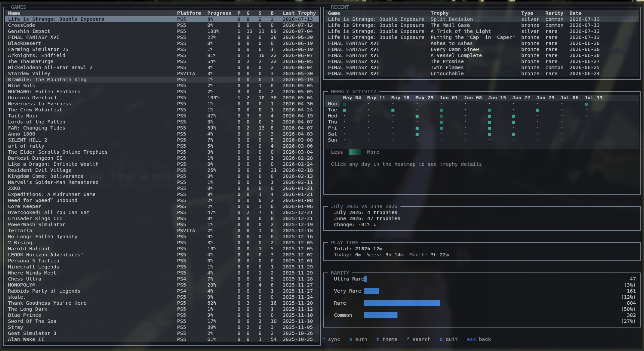Click the Rare rarity bar
The image size is (644, 351).
402,303
